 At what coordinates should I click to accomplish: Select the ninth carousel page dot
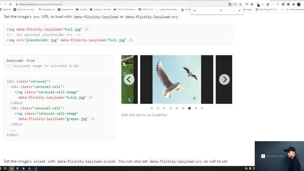(202, 108)
